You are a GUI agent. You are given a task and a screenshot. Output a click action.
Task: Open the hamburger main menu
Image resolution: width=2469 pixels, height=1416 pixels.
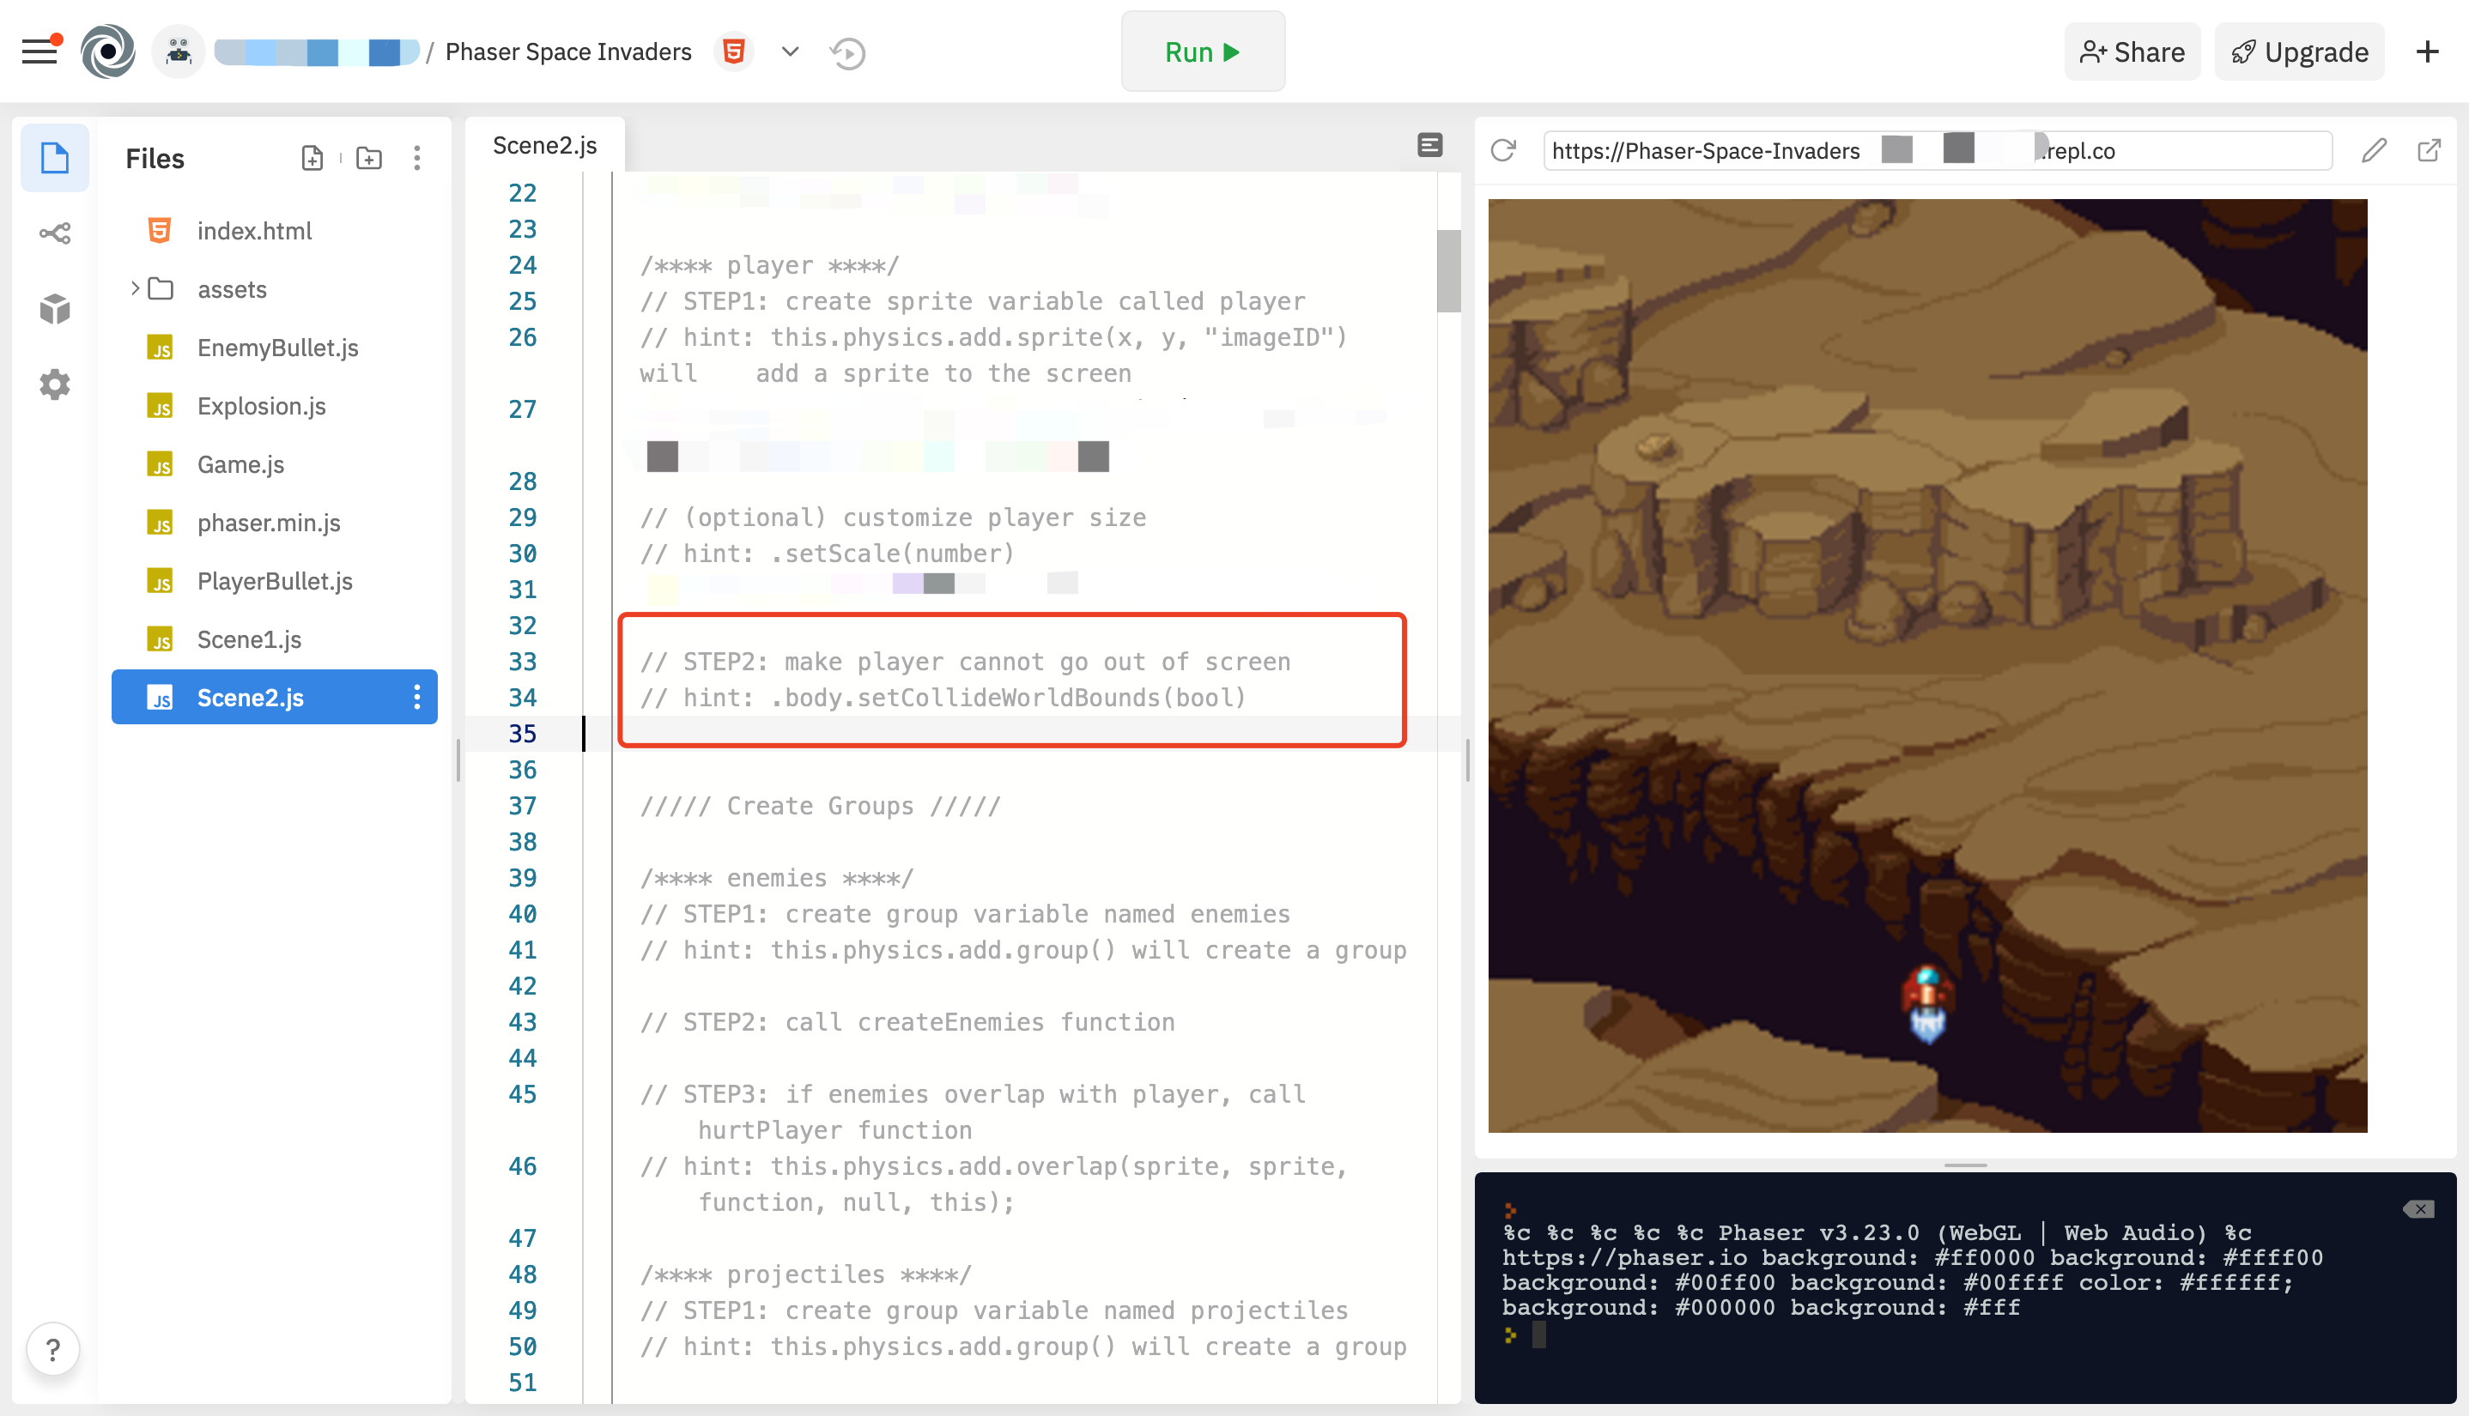tap(39, 51)
